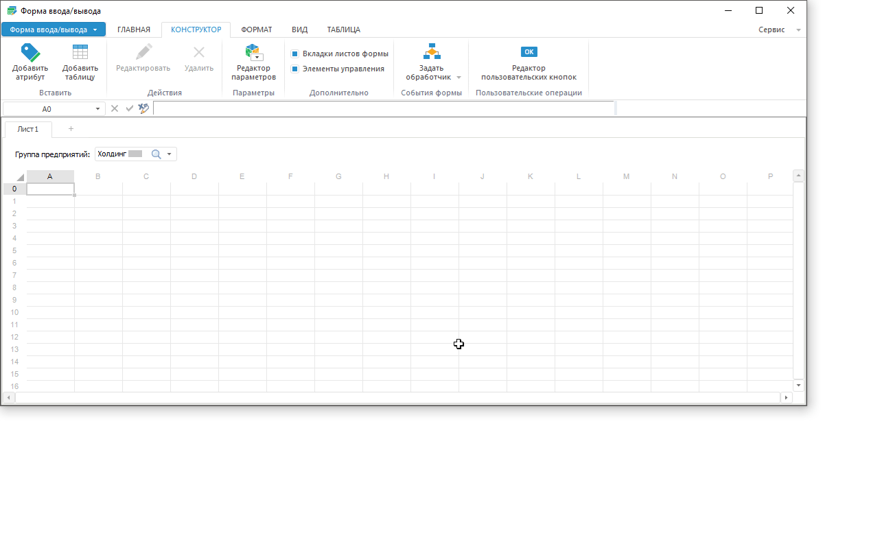Select row header 12
Screen dimensions: 873x544
point(14,337)
